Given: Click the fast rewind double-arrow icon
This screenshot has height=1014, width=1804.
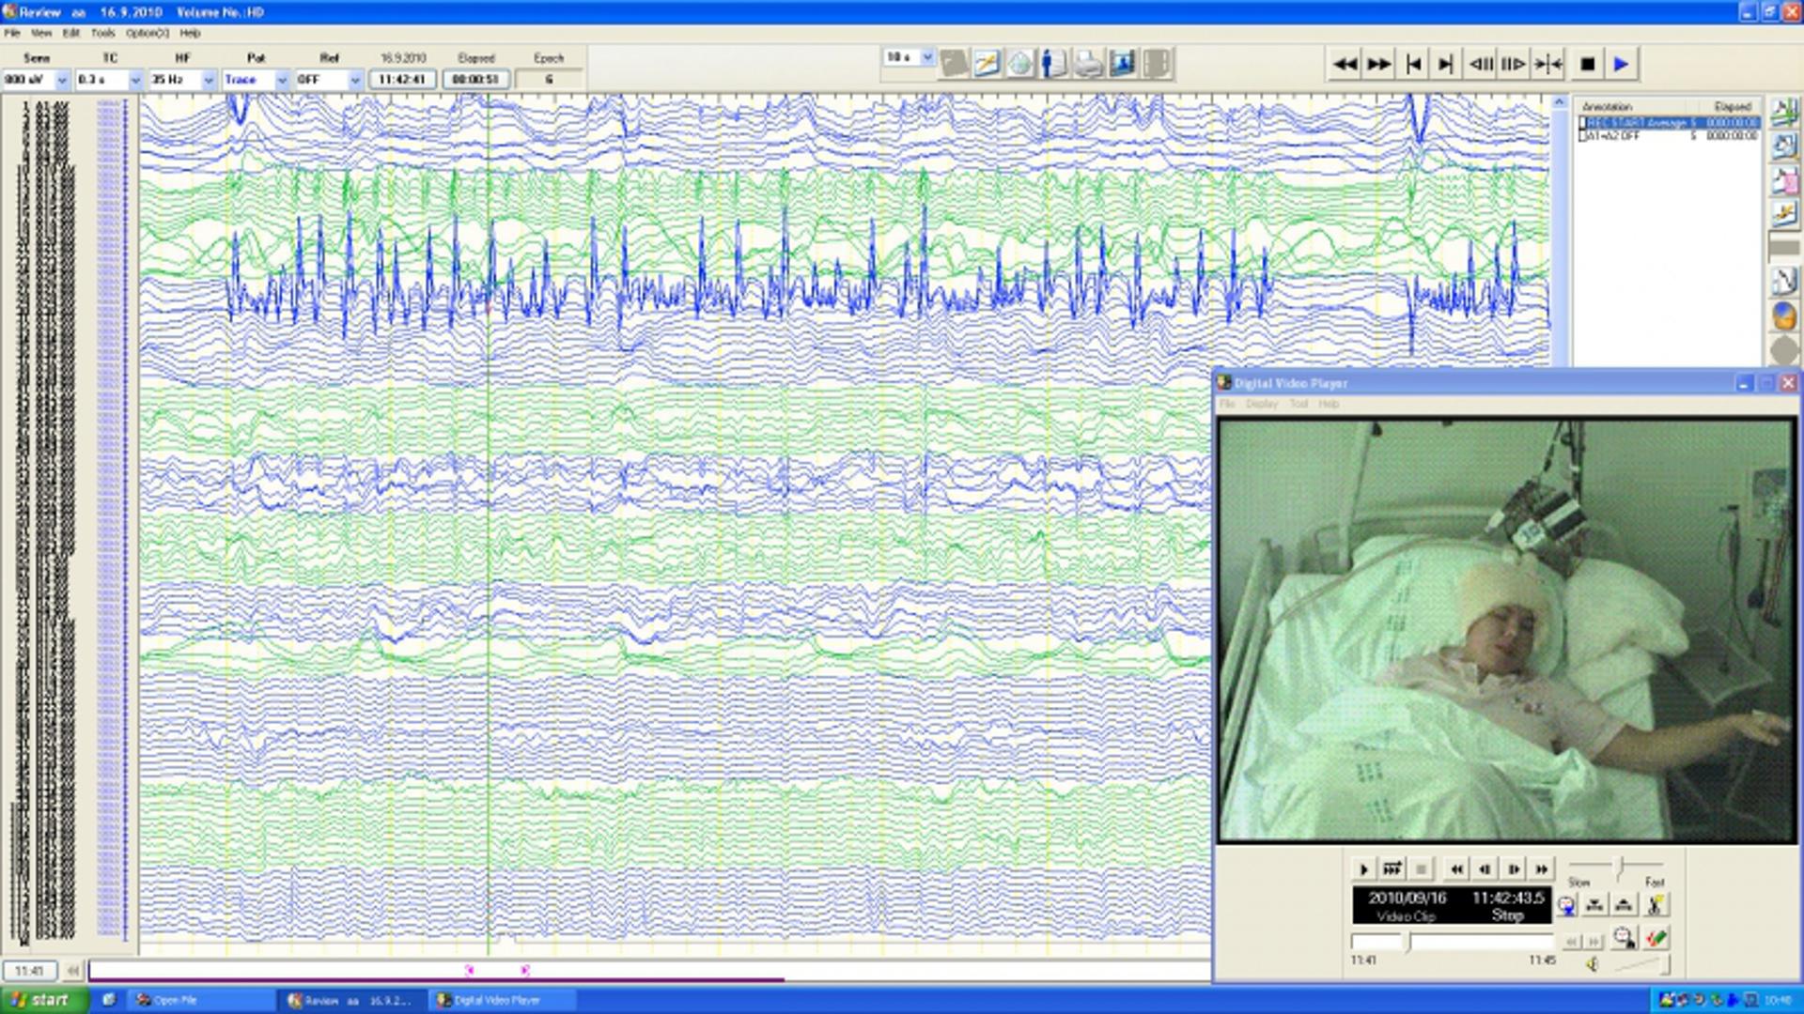Looking at the screenshot, I should (x=1345, y=64).
